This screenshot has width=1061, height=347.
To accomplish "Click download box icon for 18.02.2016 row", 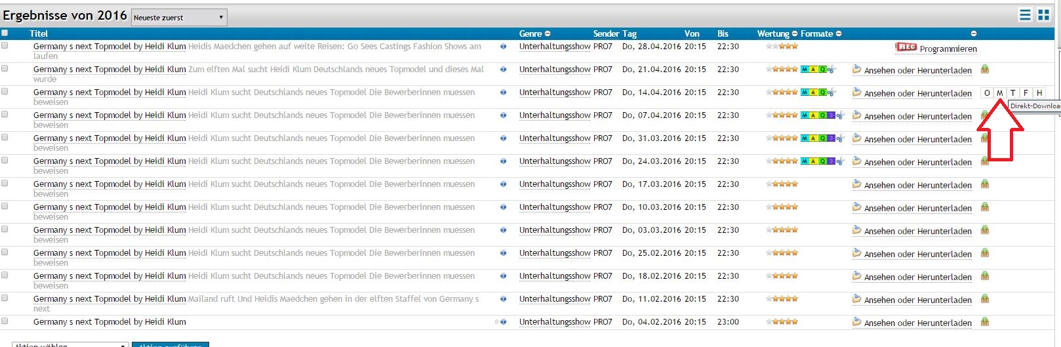I will point(984,276).
